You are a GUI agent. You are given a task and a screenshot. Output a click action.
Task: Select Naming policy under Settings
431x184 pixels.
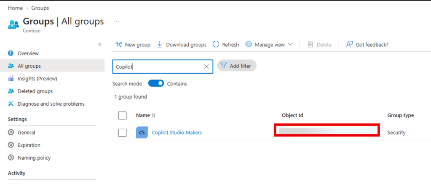pos(34,158)
